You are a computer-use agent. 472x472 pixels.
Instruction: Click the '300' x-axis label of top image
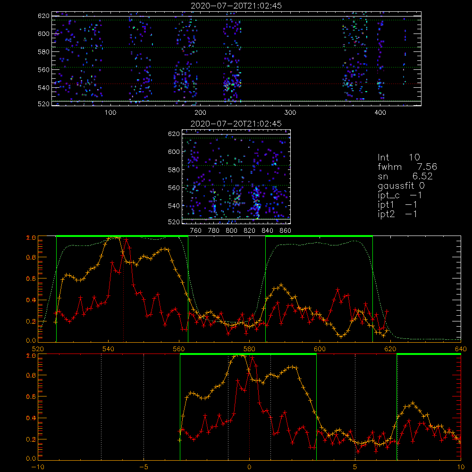(290, 113)
